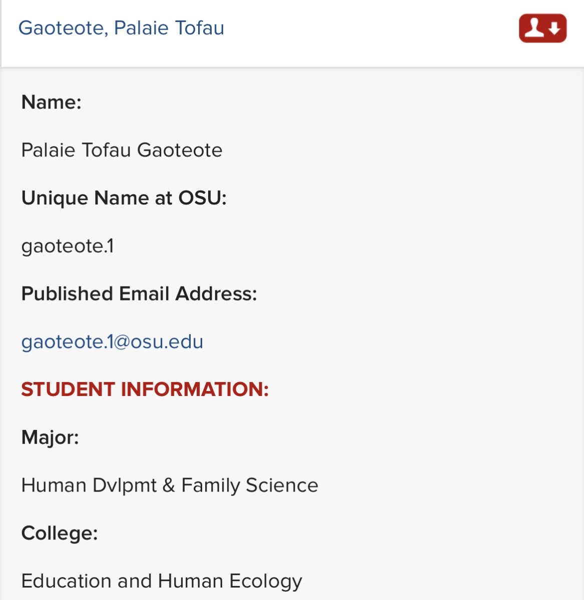Click the "Published Email Address:" label

[x=139, y=294]
